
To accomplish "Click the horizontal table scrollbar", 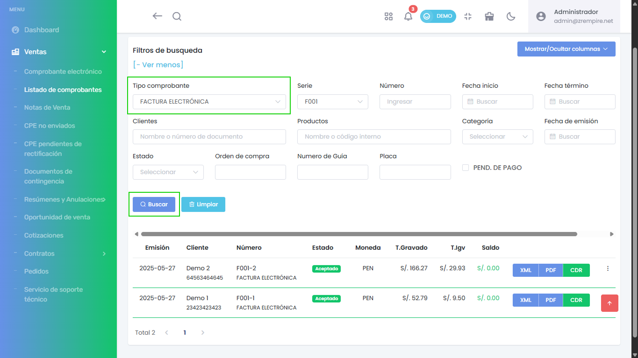I will [x=359, y=234].
